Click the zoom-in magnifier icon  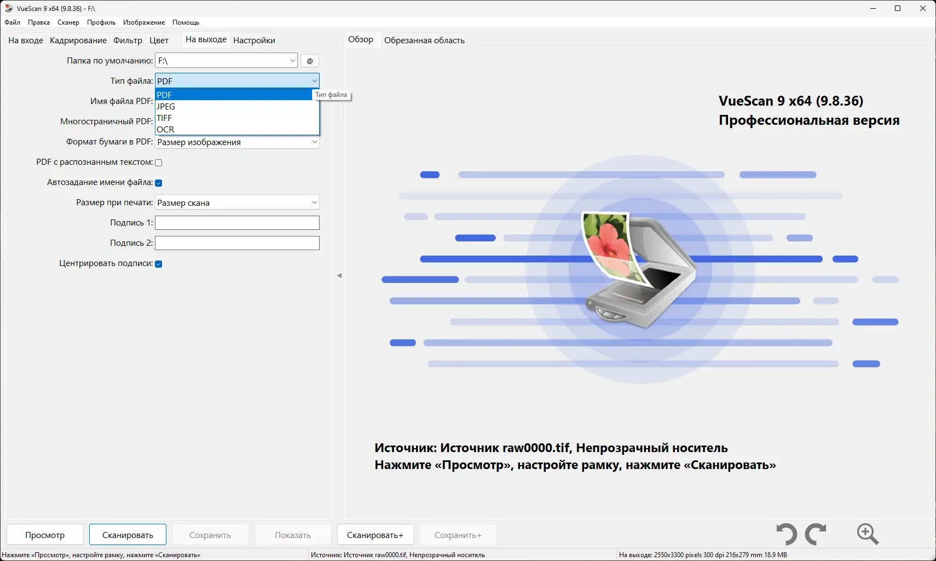point(868,534)
